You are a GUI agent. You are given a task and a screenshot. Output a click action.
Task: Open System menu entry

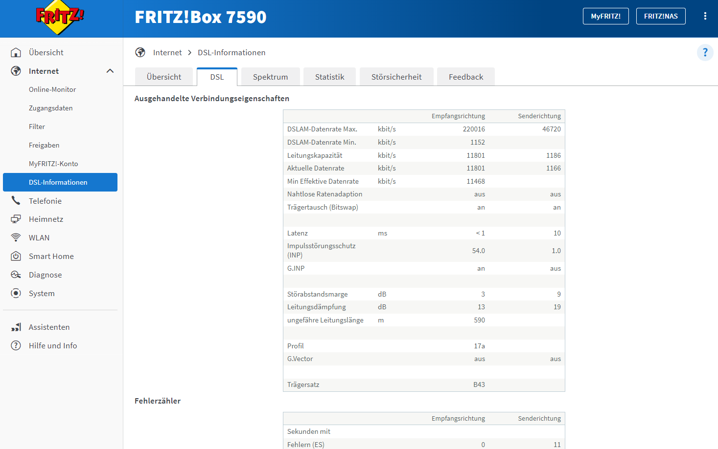(x=42, y=293)
